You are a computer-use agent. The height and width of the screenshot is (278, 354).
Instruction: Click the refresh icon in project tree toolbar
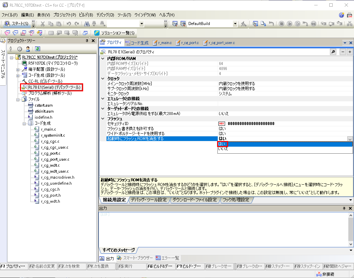coord(37,49)
